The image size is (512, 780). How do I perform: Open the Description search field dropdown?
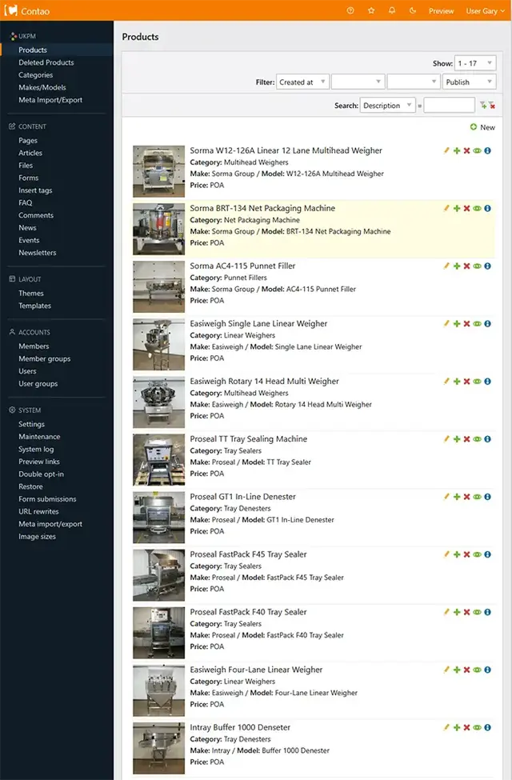pyautogui.click(x=388, y=106)
